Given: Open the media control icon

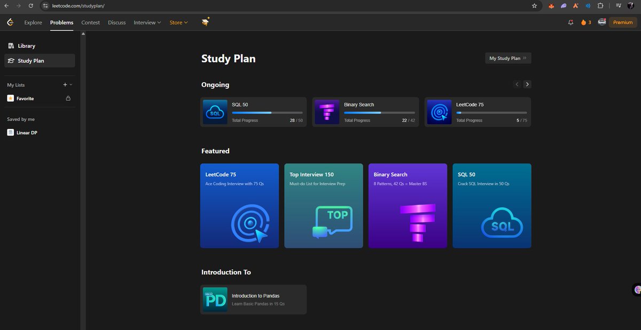Looking at the screenshot, I should [618, 6].
